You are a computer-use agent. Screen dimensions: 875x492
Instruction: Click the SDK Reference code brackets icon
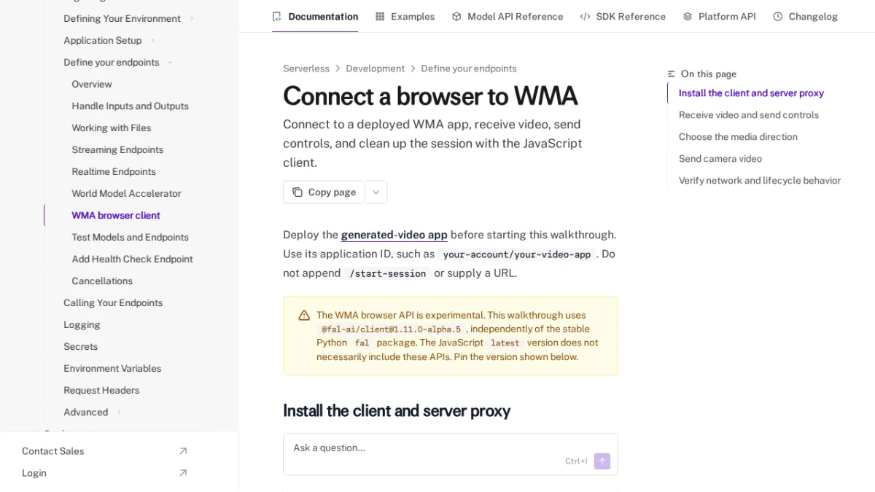pos(585,16)
